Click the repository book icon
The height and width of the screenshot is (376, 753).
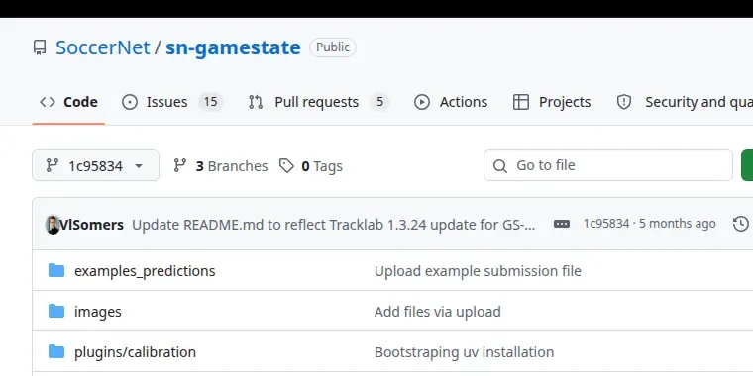(40, 47)
